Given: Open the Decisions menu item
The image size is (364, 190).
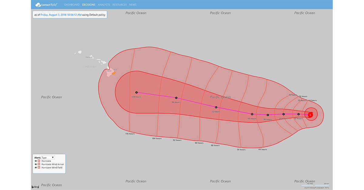Looking at the screenshot, I should 89,5.
